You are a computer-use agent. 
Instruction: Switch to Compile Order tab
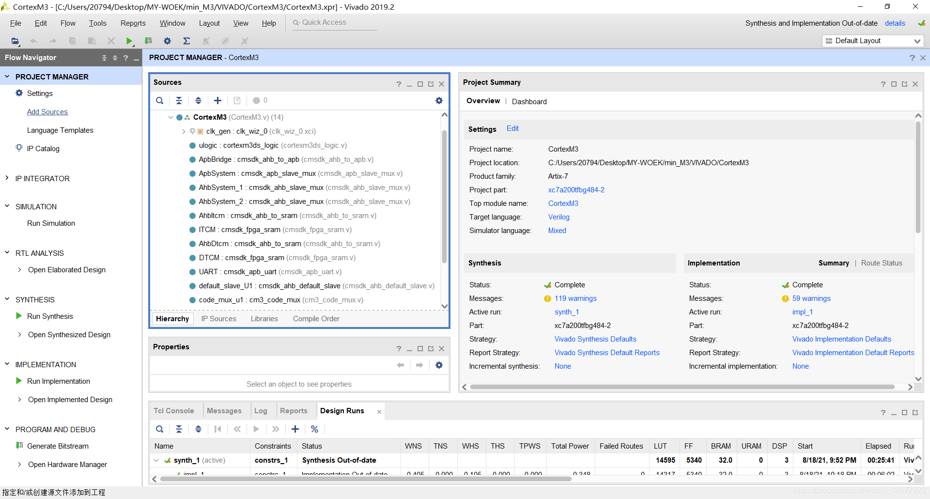(316, 319)
